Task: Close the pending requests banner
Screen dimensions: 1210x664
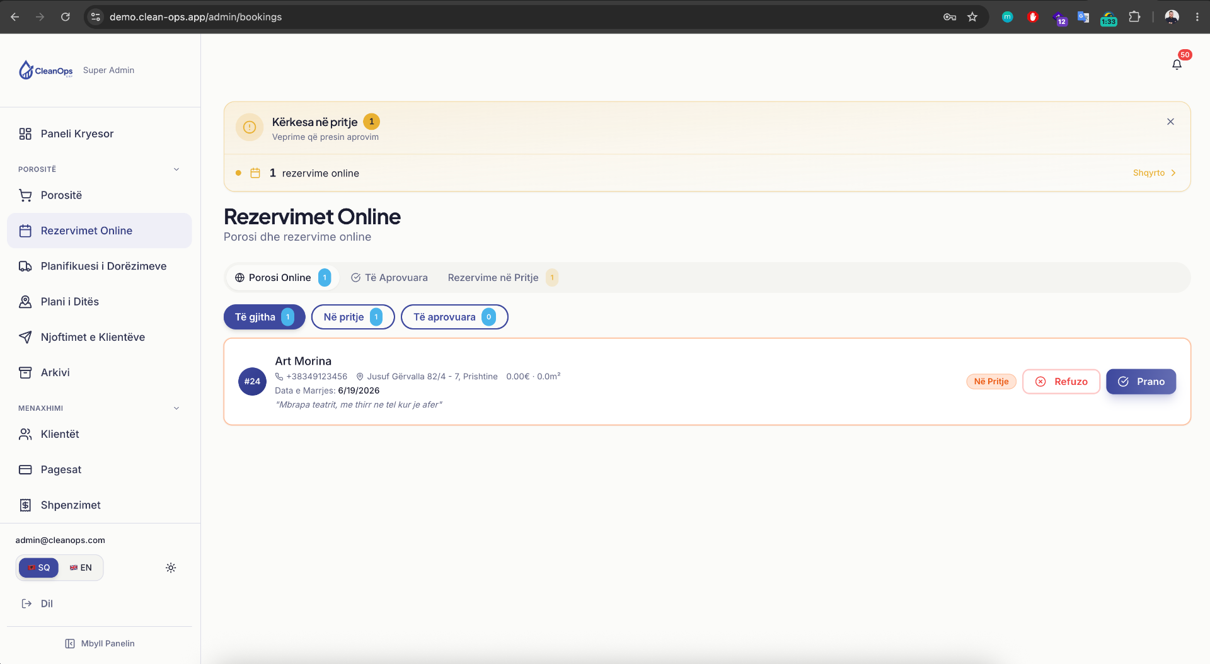Action: tap(1170, 122)
